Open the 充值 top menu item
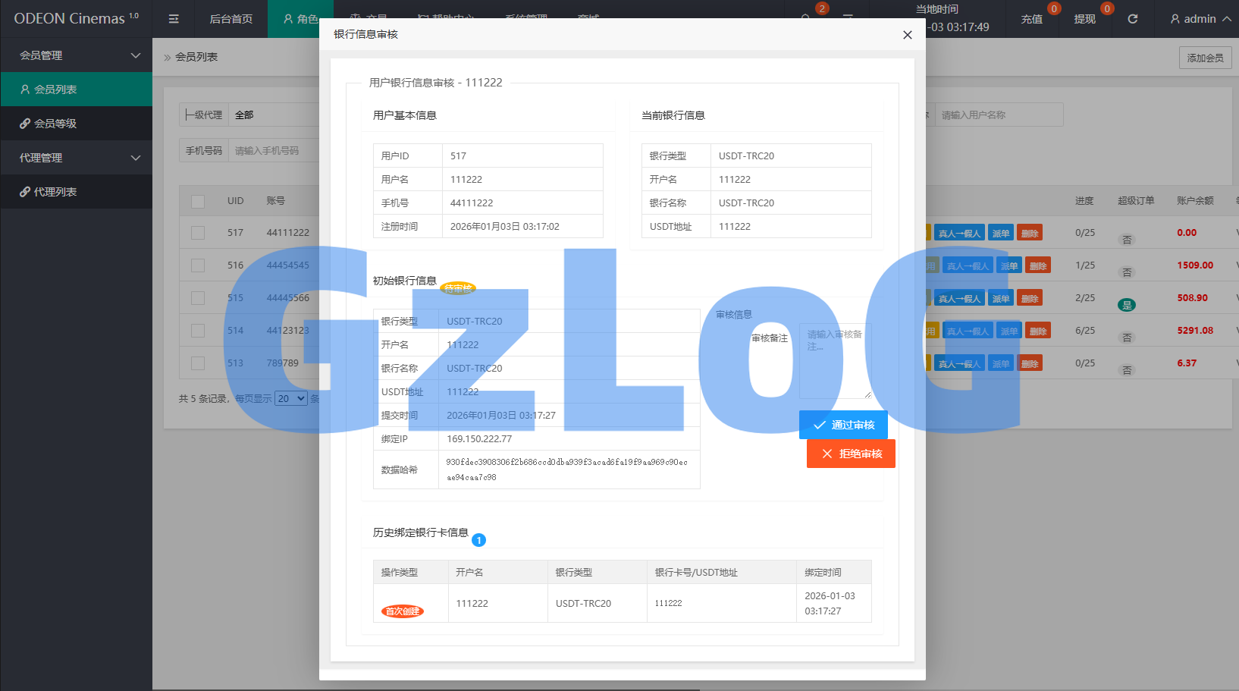1239x691 pixels. click(x=1031, y=19)
